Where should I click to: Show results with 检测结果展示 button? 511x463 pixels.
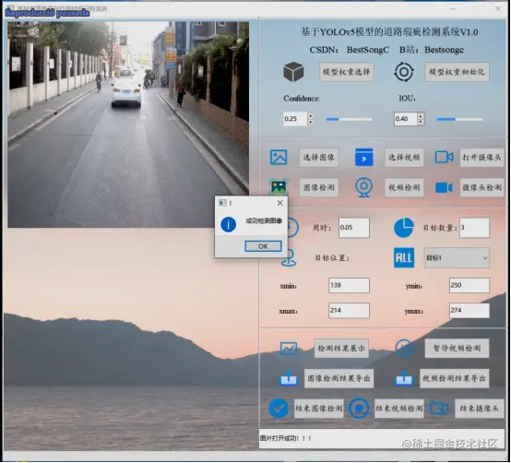pos(341,349)
